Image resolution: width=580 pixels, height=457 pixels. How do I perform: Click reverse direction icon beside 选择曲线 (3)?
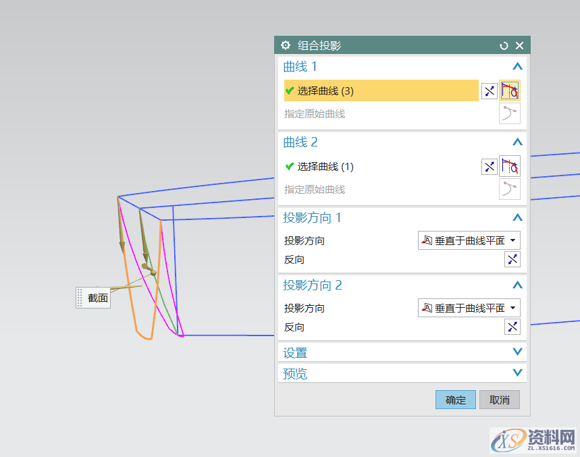[489, 90]
